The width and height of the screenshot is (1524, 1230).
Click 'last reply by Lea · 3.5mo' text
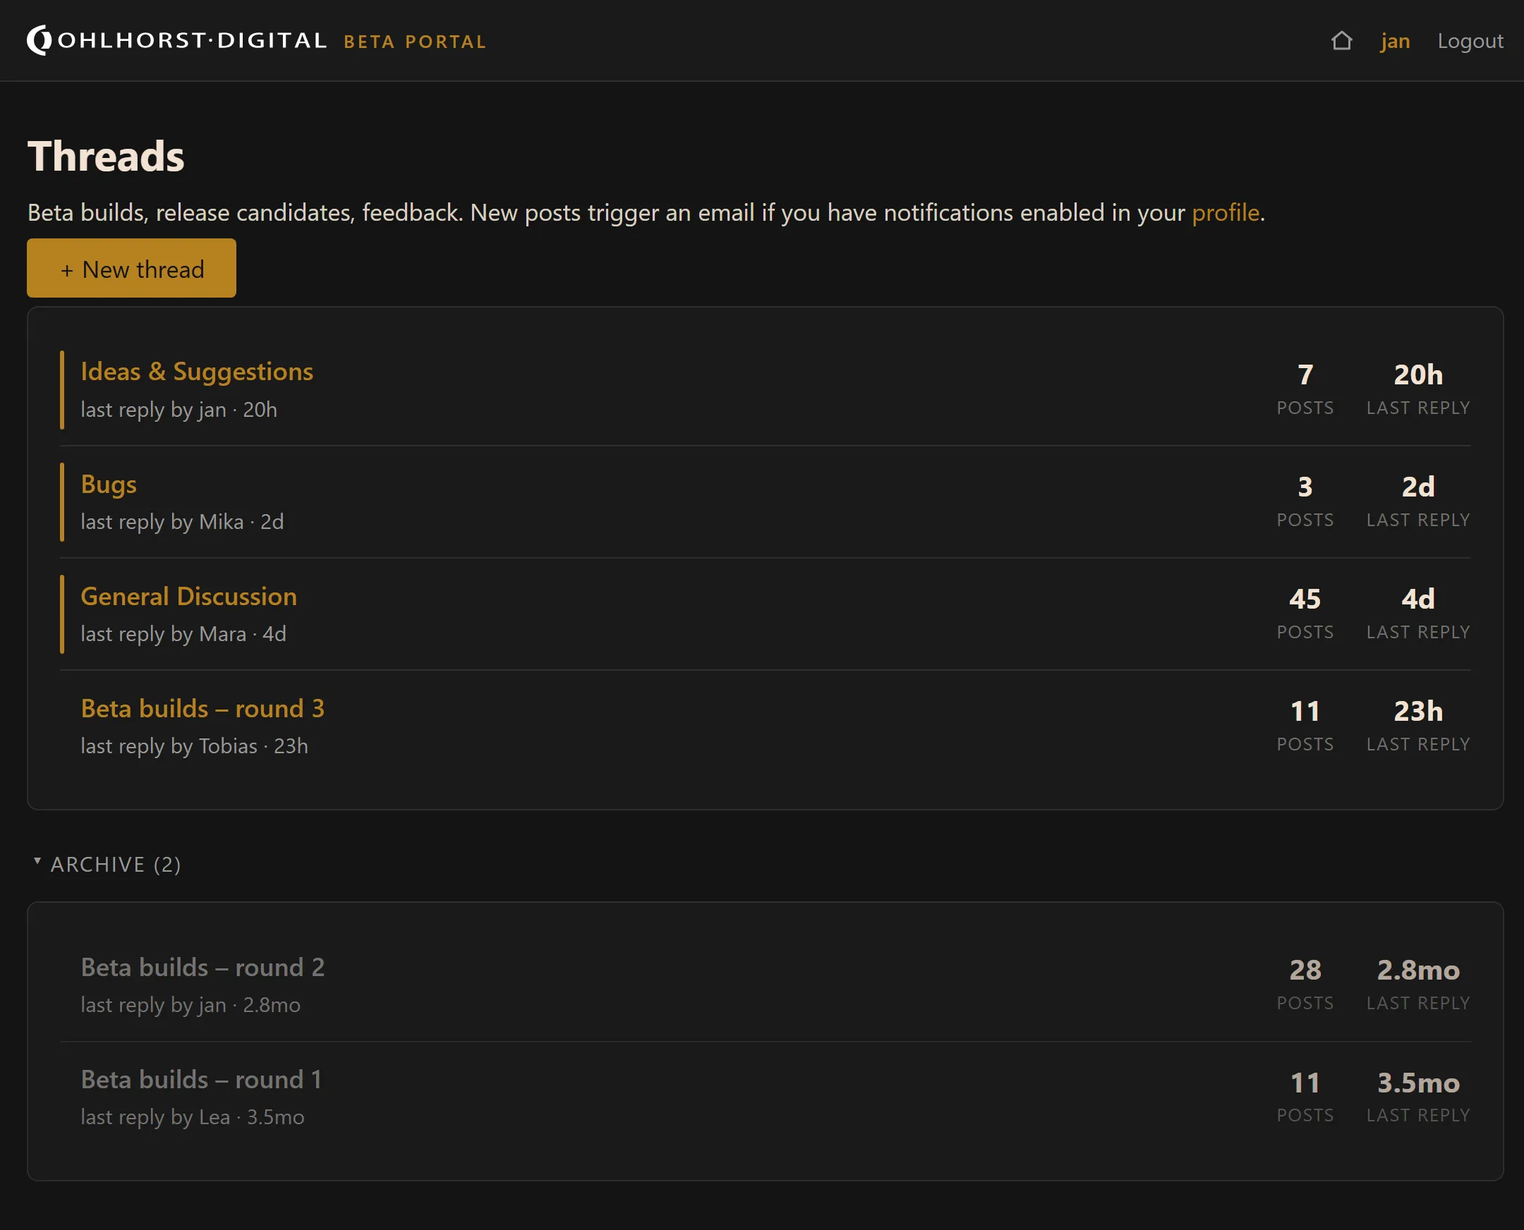pyautogui.click(x=192, y=1116)
